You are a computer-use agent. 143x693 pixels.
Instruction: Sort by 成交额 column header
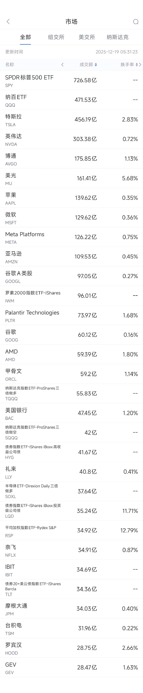(86, 65)
